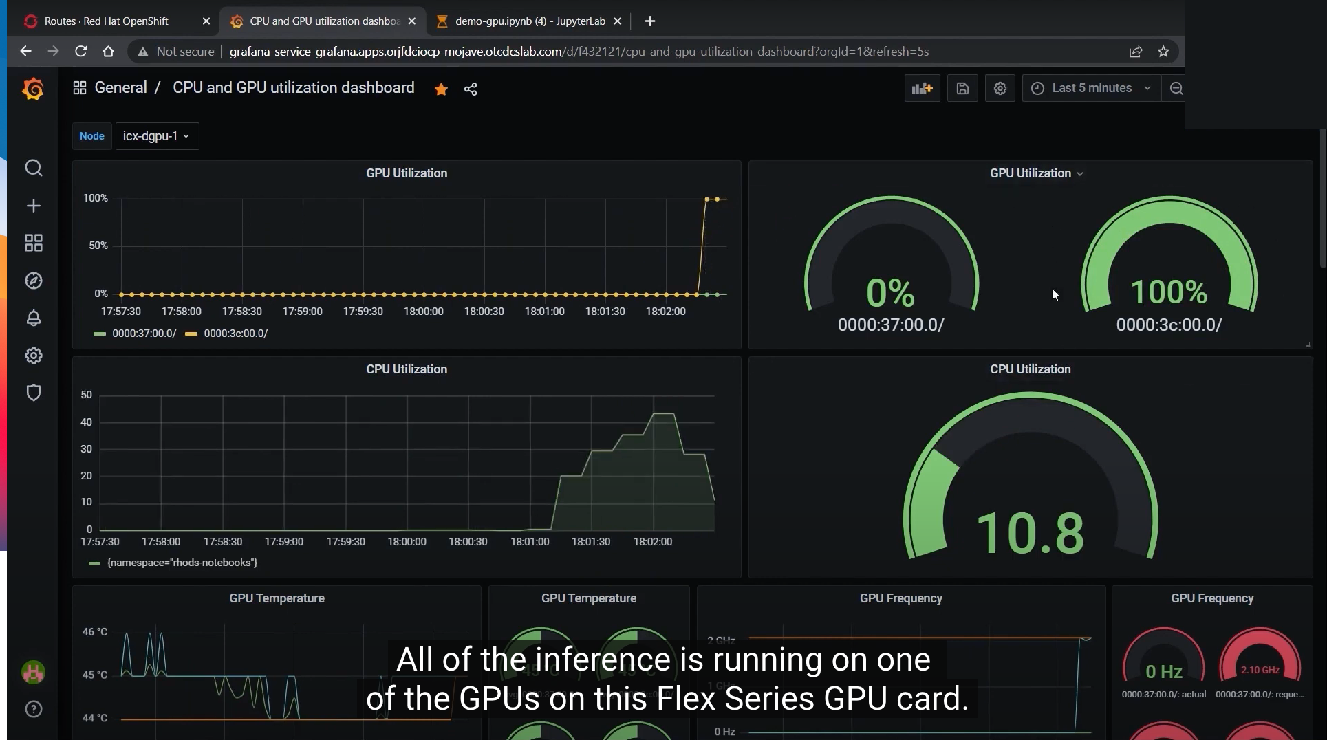Viewport: 1327px width, 740px height.
Task: Click the Add panel icon
Action: pyautogui.click(x=922, y=88)
